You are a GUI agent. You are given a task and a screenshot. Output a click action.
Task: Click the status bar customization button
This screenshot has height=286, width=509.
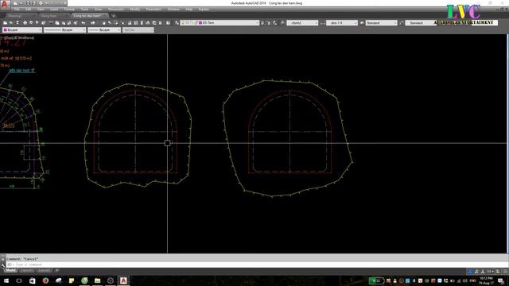point(506,272)
